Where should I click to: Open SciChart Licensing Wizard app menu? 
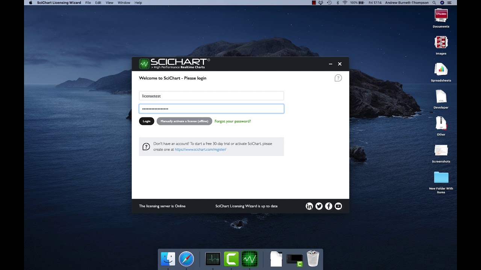pyautogui.click(x=59, y=3)
